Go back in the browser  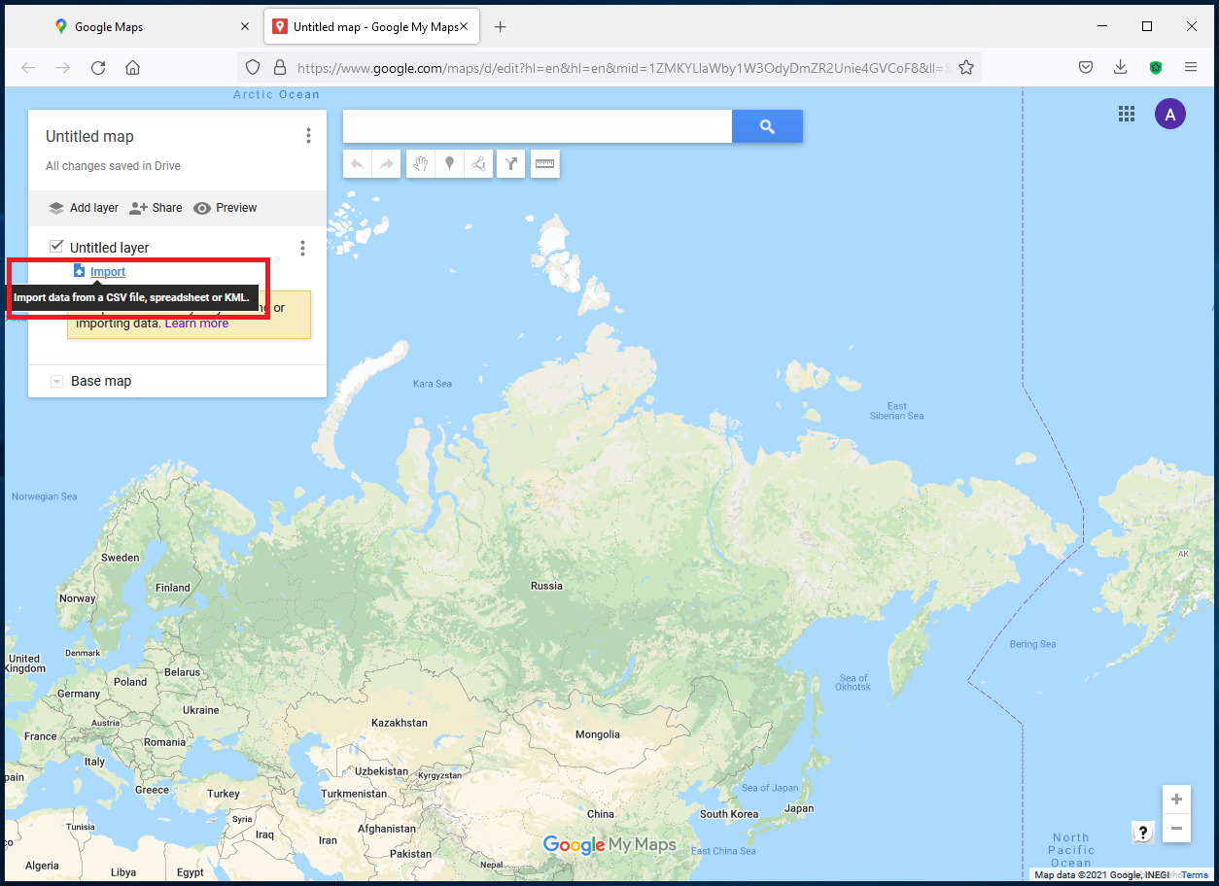(x=28, y=67)
